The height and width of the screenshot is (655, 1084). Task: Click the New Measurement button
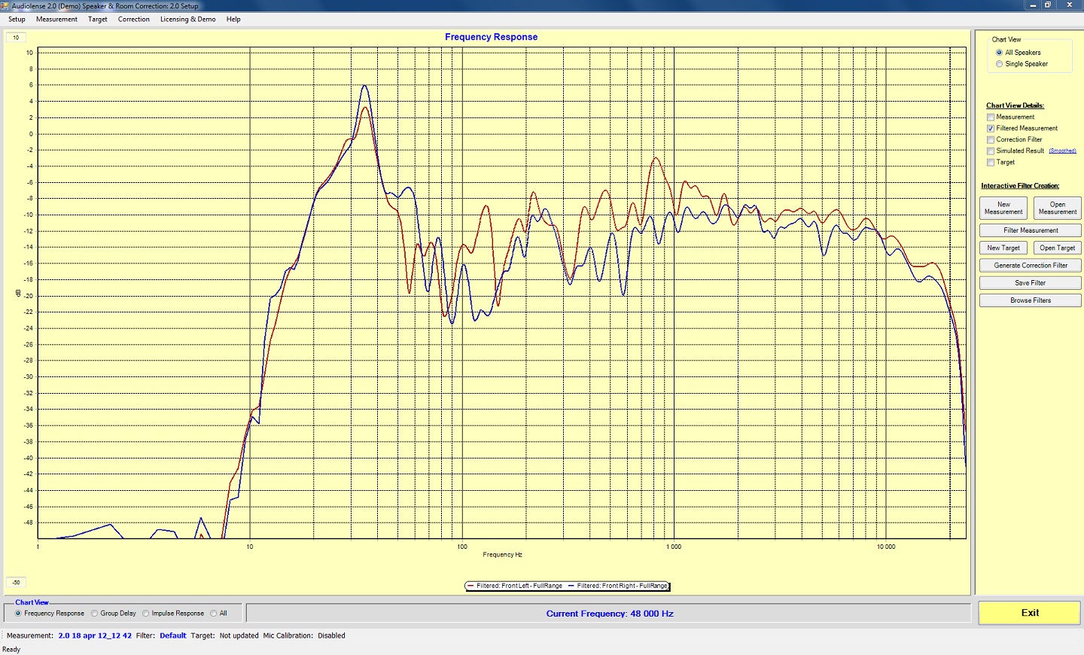[x=1003, y=208]
